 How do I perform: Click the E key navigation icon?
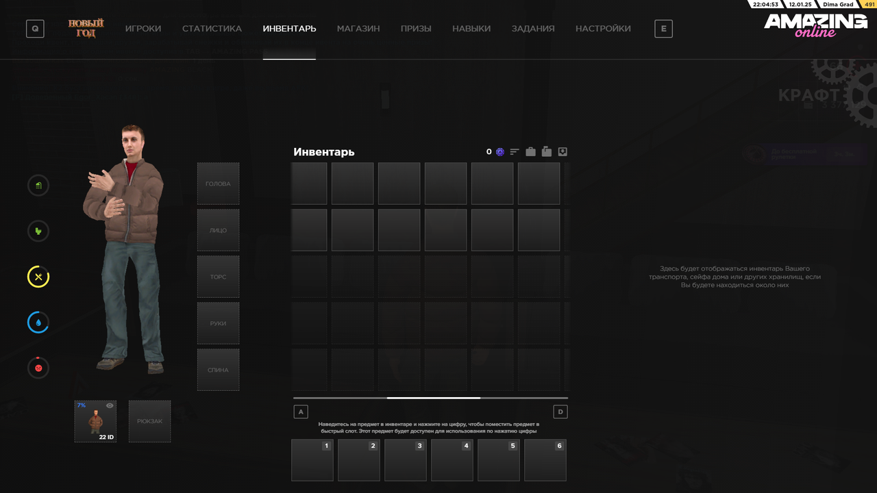pyautogui.click(x=663, y=29)
